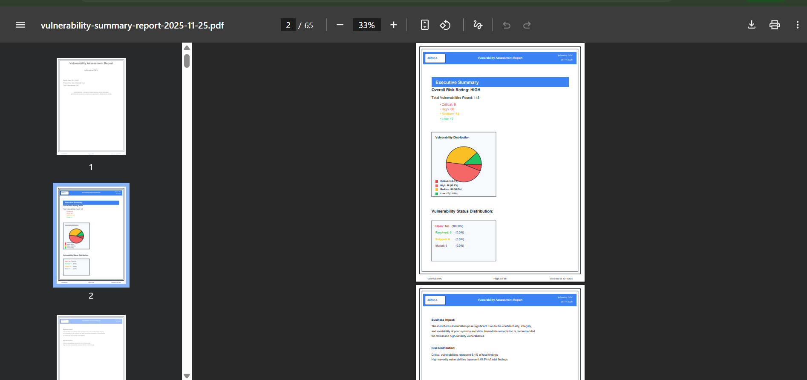Edit the 33% zoom level field
Screen dimensions: 807x380
pos(366,25)
